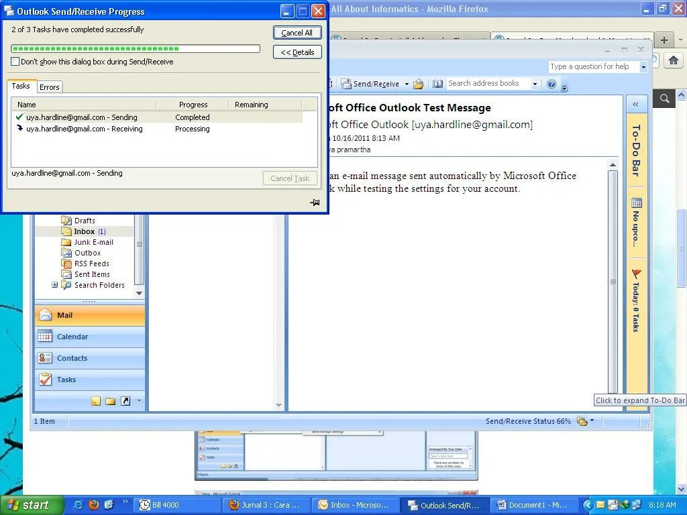Open Configure buttons dropdown in navigation pane
This screenshot has height=515, width=687.
tap(140, 400)
